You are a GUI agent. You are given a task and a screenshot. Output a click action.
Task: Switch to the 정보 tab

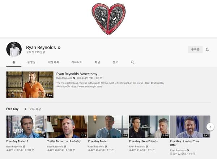pos(115,62)
